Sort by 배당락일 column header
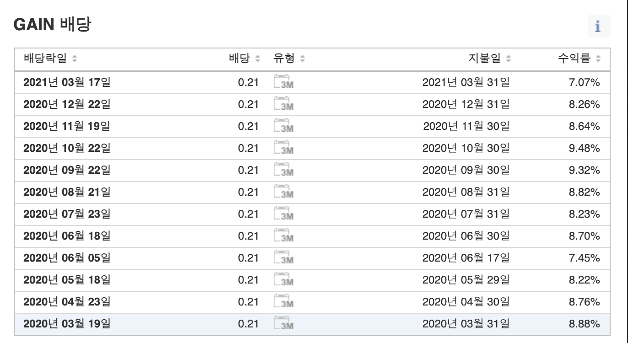Image resolution: width=628 pixels, height=343 pixels. [50, 59]
